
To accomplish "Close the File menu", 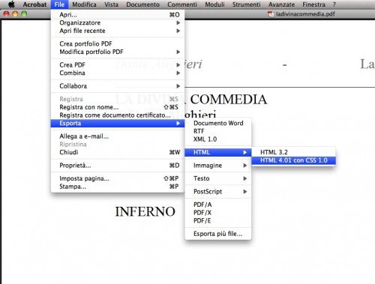I will pyautogui.click(x=59, y=4).
